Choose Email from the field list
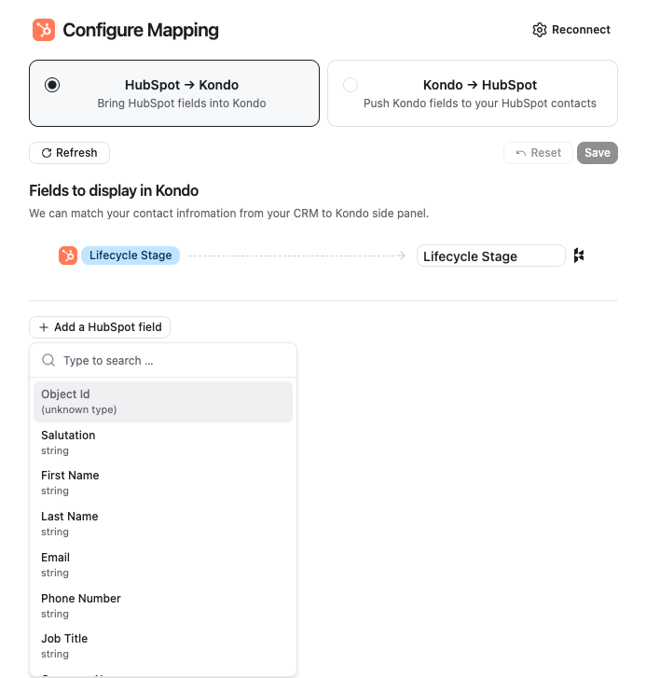646x678 pixels. tap(163, 565)
